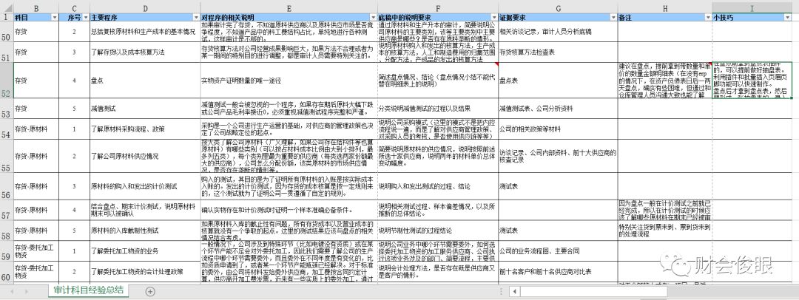Select column E header
Screen dimensions: 799x300
pos(289,9)
